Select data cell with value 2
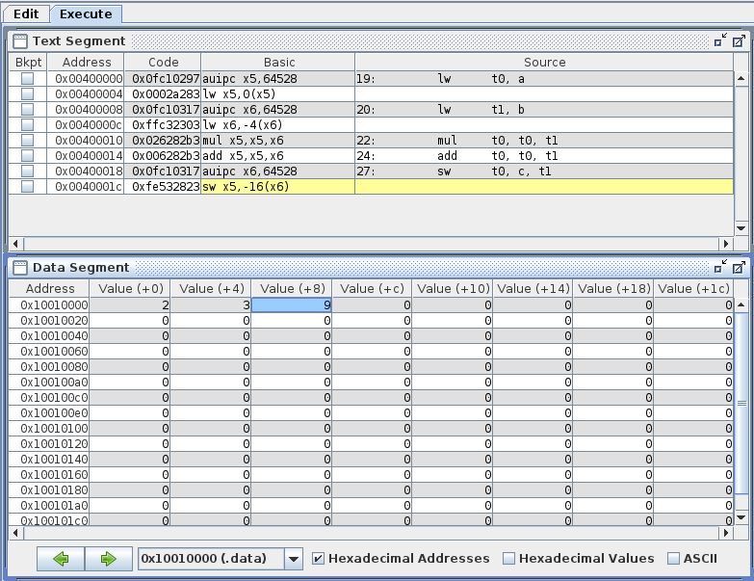This screenshot has height=581, width=754. click(x=130, y=304)
